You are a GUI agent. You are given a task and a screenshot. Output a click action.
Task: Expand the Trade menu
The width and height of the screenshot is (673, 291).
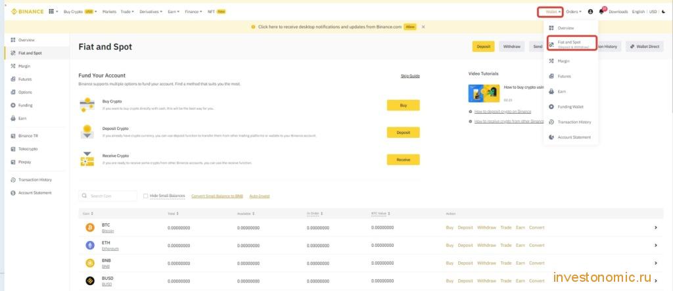point(128,12)
